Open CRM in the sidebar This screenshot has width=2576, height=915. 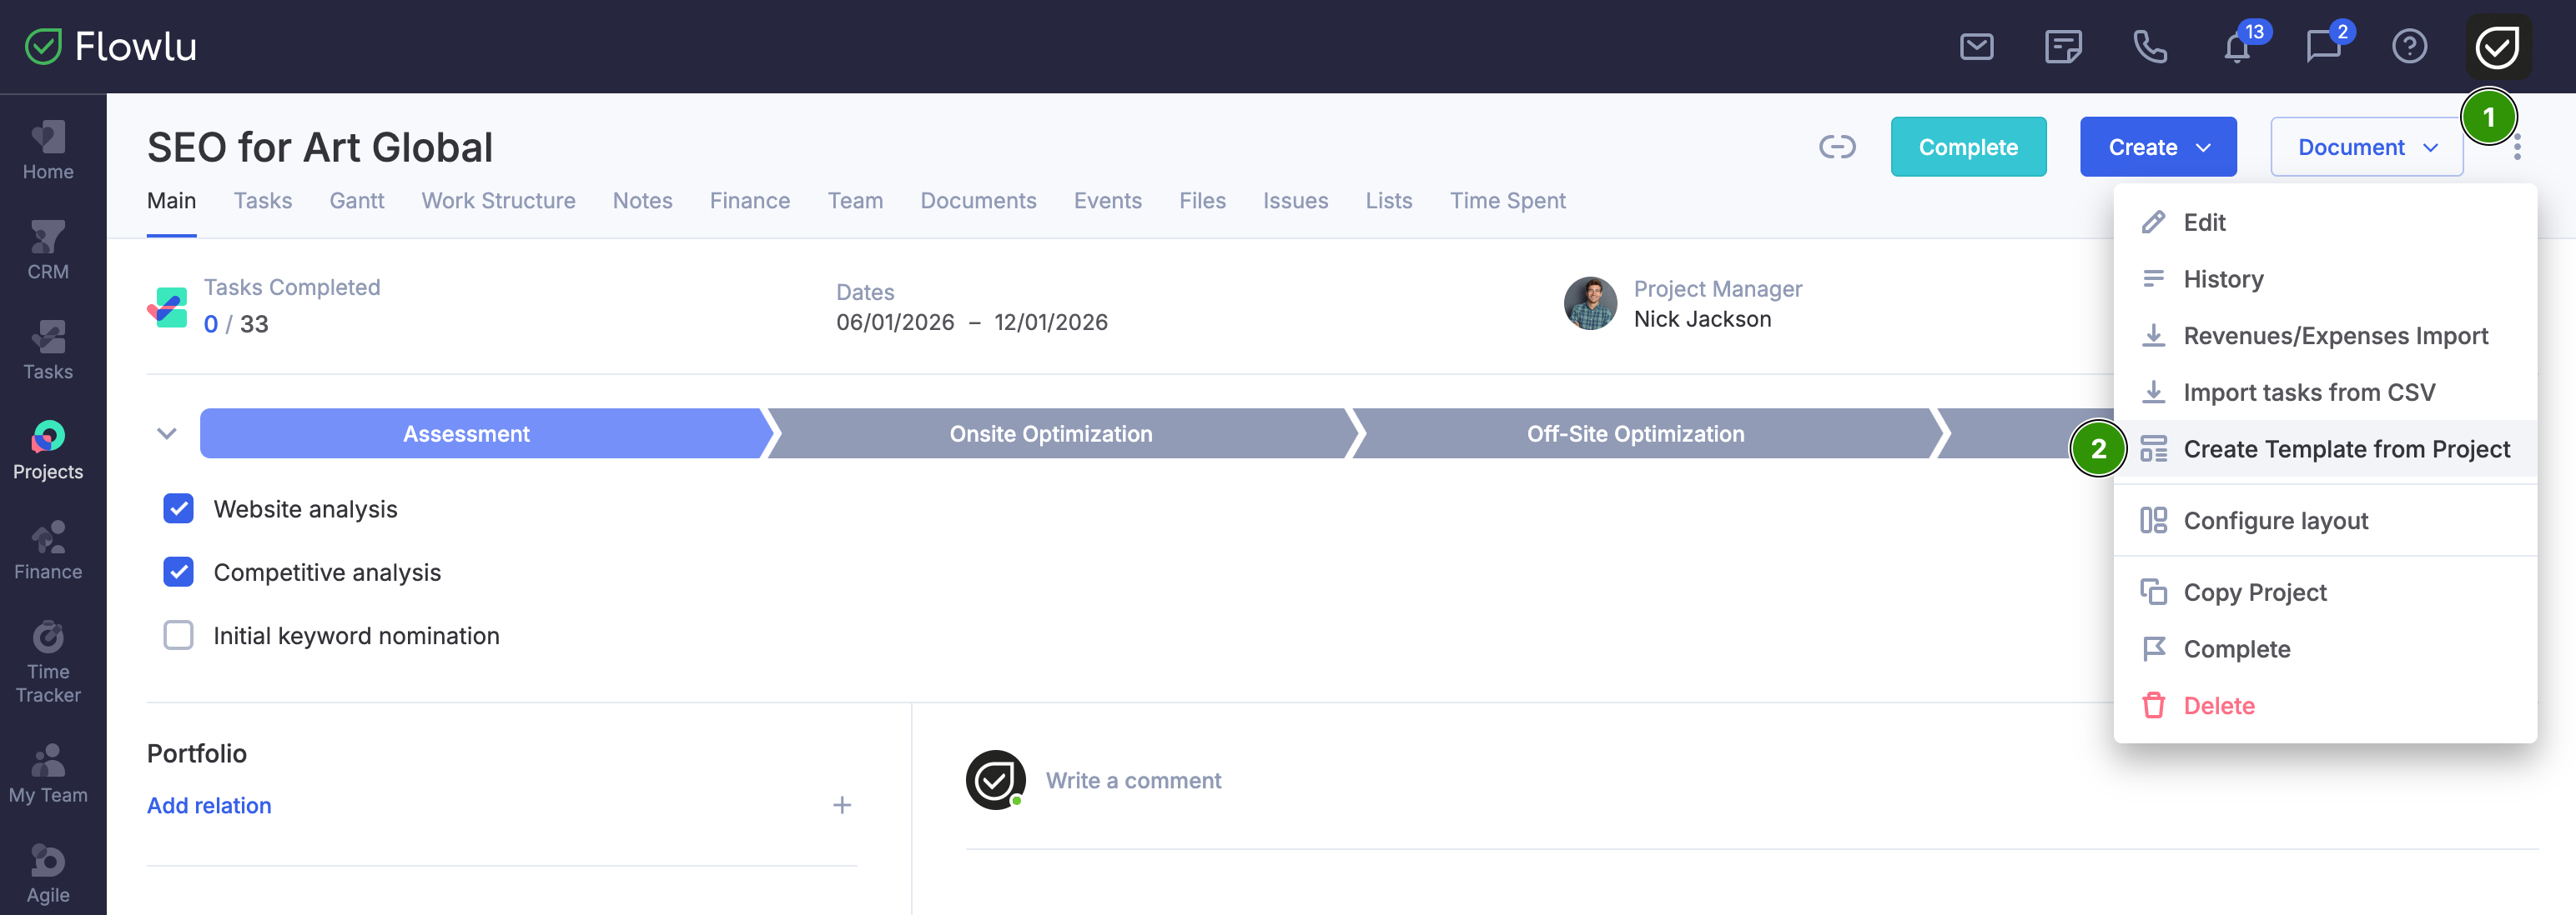click(48, 251)
